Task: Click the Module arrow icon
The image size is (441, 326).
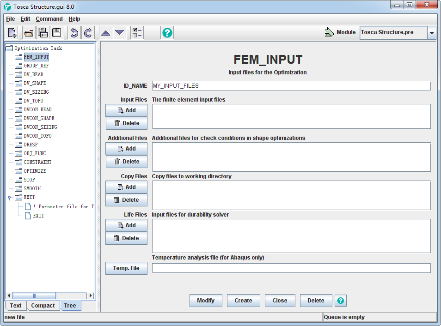Action: (329, 32)
